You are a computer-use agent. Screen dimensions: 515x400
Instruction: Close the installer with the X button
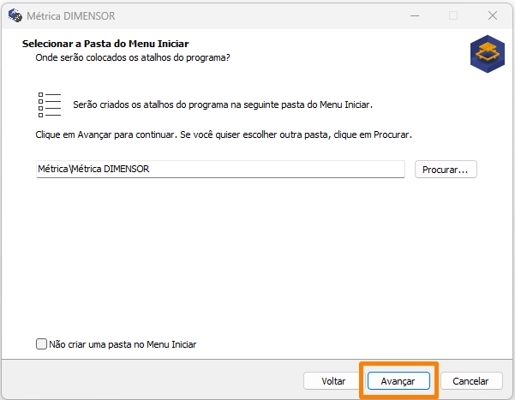point(493,15)
